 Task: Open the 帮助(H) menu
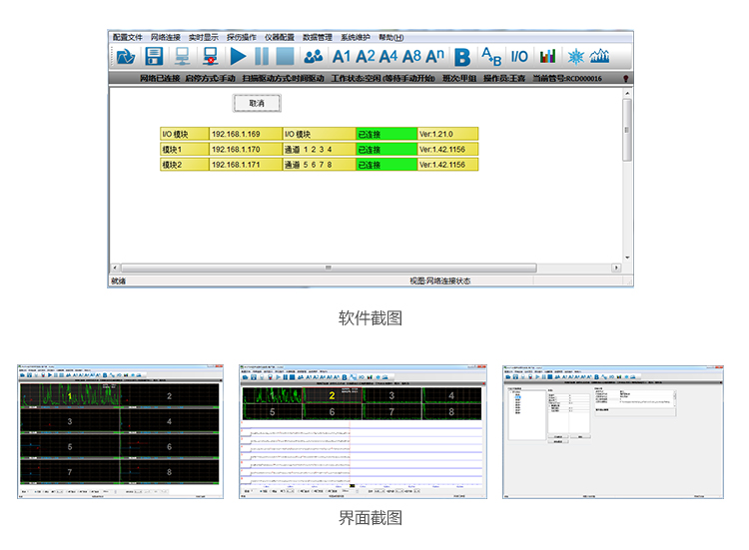[x=390, y=37]
